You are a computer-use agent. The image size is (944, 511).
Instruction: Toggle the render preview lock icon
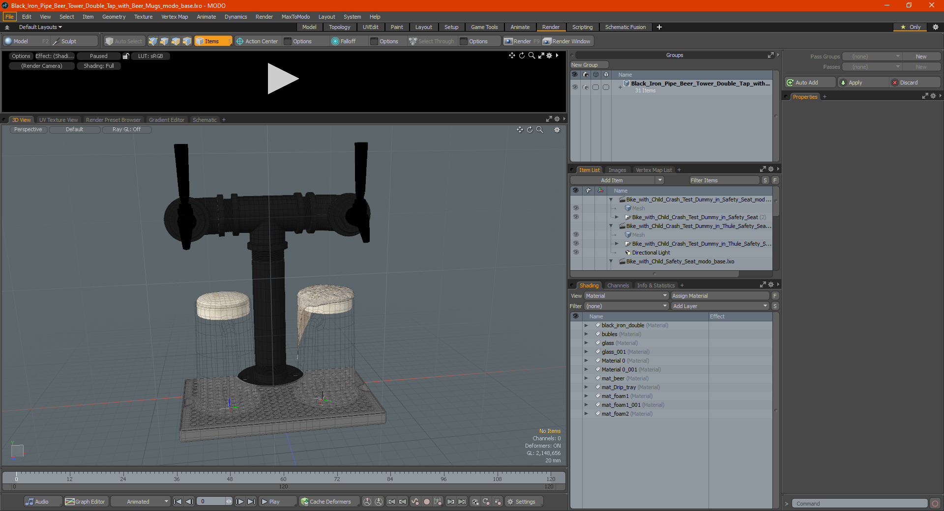[x=126, y=56]
